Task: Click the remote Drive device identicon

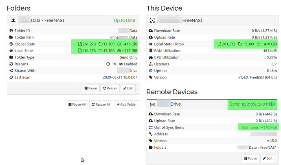Action: coord(152,104)
